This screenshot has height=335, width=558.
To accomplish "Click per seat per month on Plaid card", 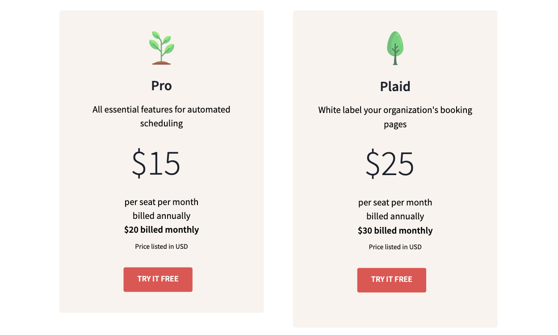I will point(395,202).
